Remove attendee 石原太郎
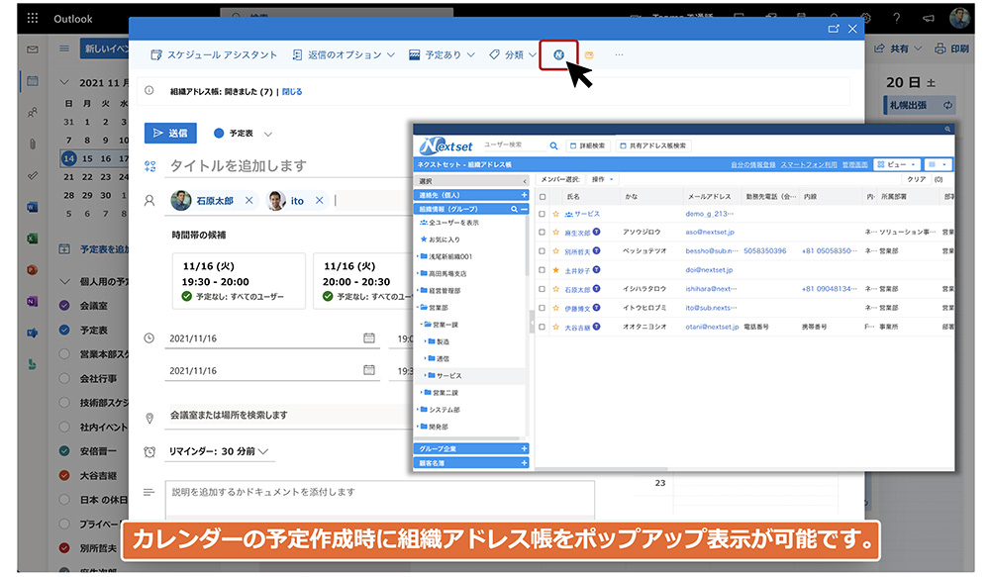This screenshot has width=990, height=577. pyautogui.click(x=248, y=200)
